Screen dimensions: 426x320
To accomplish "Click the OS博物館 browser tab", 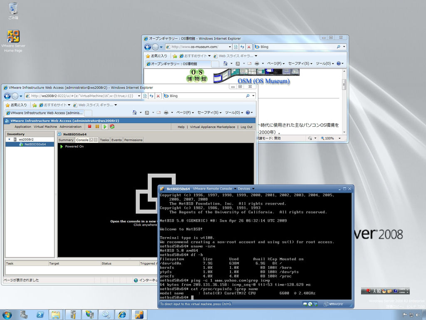I will (x=178, y=64).
